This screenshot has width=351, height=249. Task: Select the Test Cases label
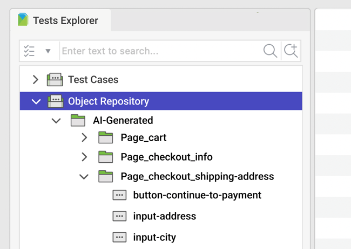coord(93,80)
